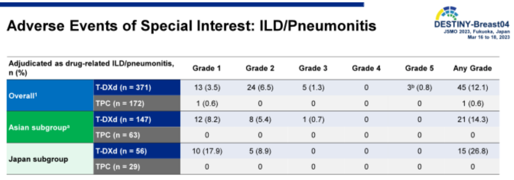Viewport: 514px width, 180px height.
Task: Click the TPC (n = 172) cell
Action: pos(137,104)
